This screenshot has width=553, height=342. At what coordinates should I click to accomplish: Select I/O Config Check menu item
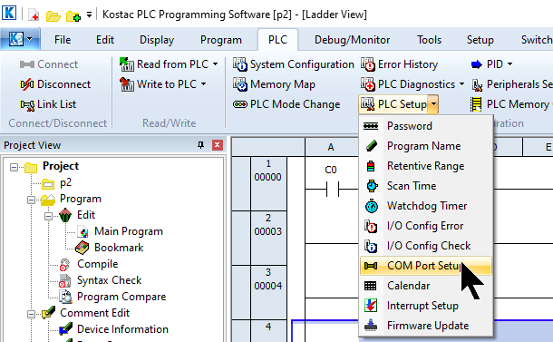[x=425, y=246]
